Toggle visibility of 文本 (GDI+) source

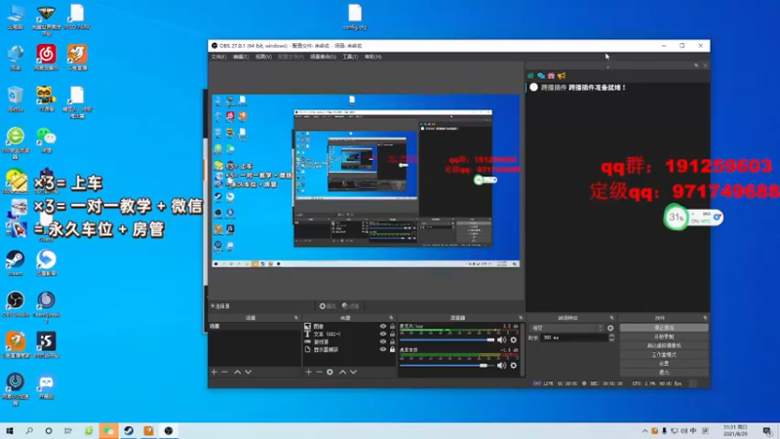(x=382, y=334)
